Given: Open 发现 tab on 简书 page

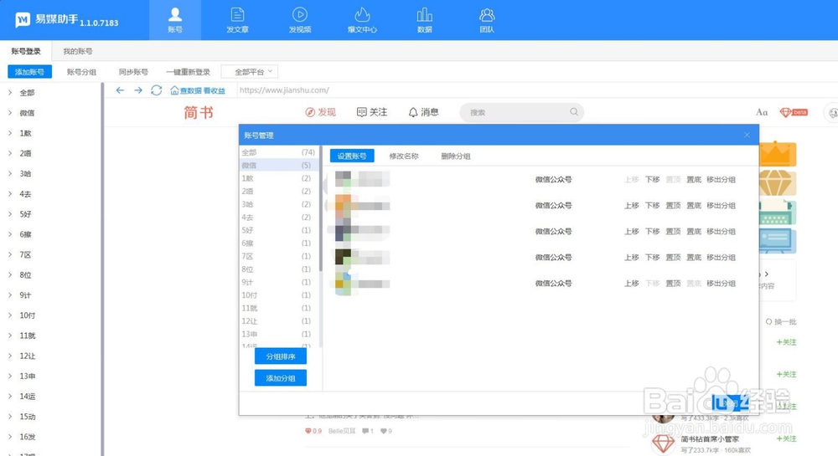Looking at the screenshot, I should pos(320,112).
